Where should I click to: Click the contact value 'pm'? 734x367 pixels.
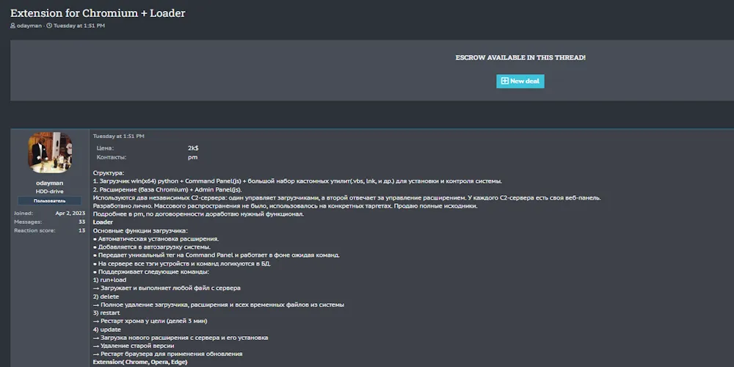[x=193, y=157]
